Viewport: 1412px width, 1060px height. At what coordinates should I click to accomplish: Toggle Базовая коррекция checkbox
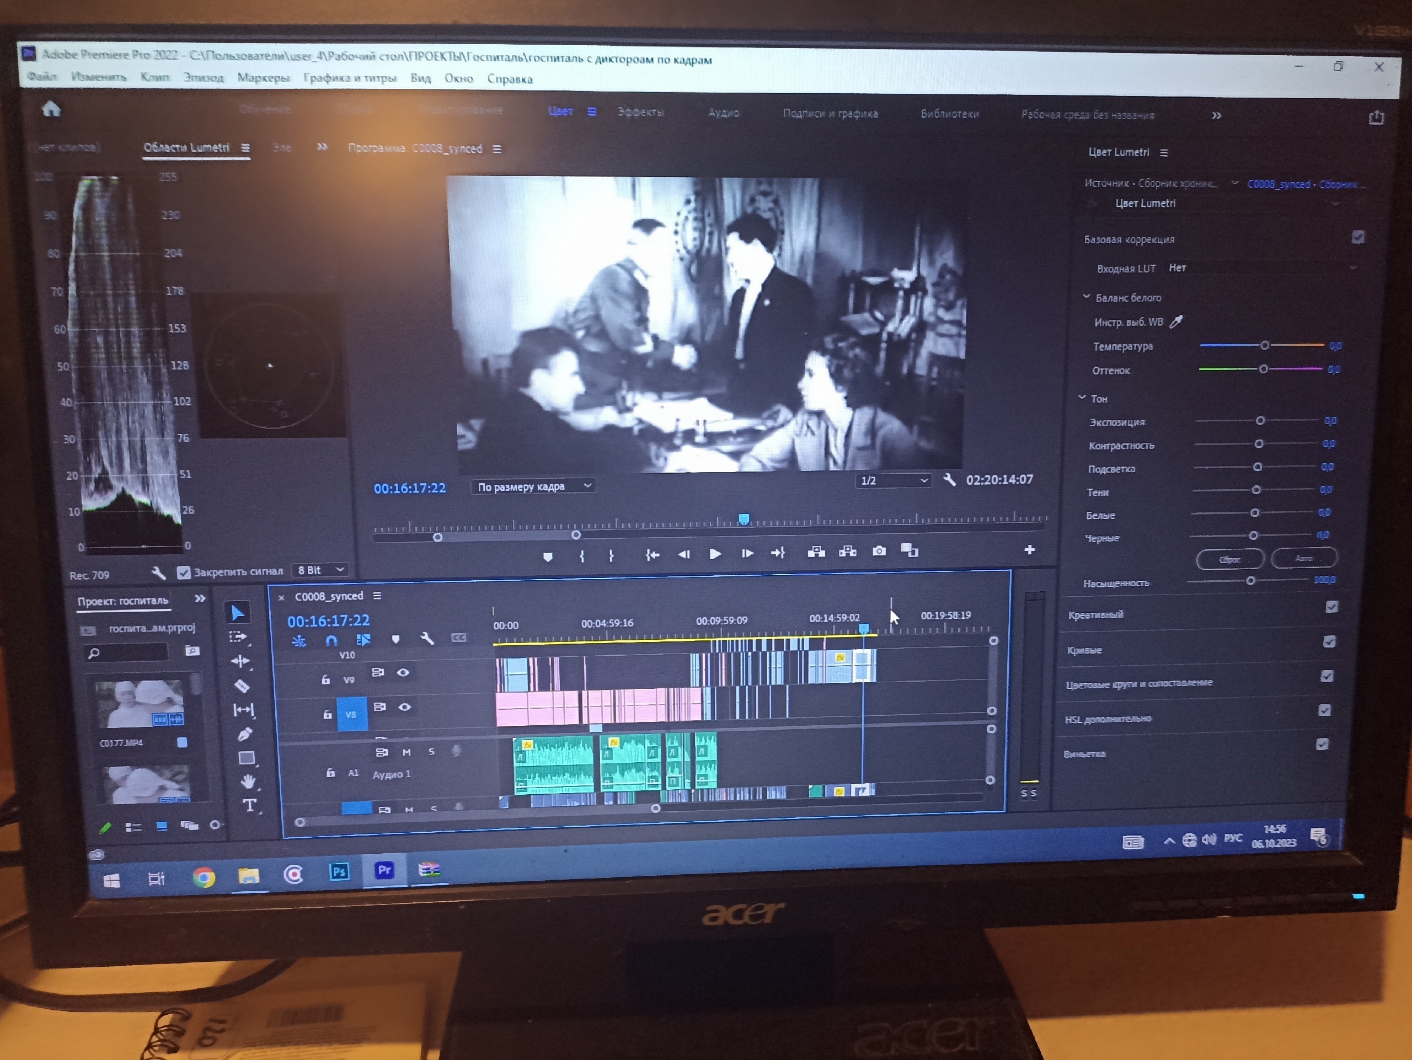click(1358, 237)
